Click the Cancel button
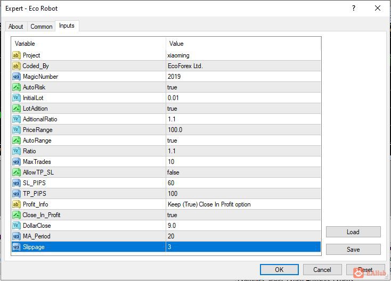This screenshot has width=391, height=281. pyautogui.click(x=322, y=269)
